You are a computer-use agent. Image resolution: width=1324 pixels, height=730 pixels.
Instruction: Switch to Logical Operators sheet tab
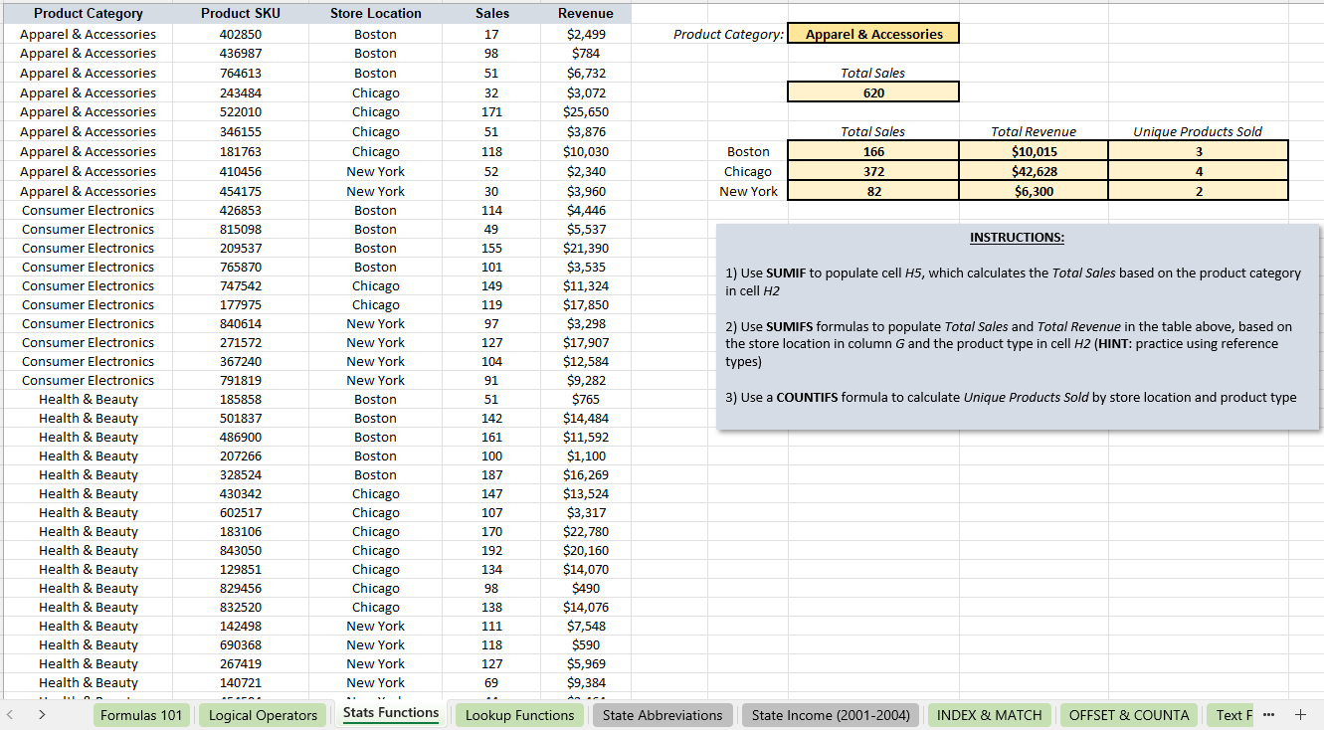263,715
